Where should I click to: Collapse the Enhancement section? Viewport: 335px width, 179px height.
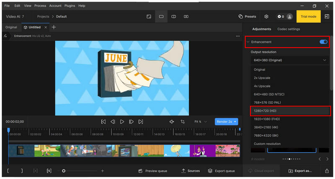click(x=248, y=42)
